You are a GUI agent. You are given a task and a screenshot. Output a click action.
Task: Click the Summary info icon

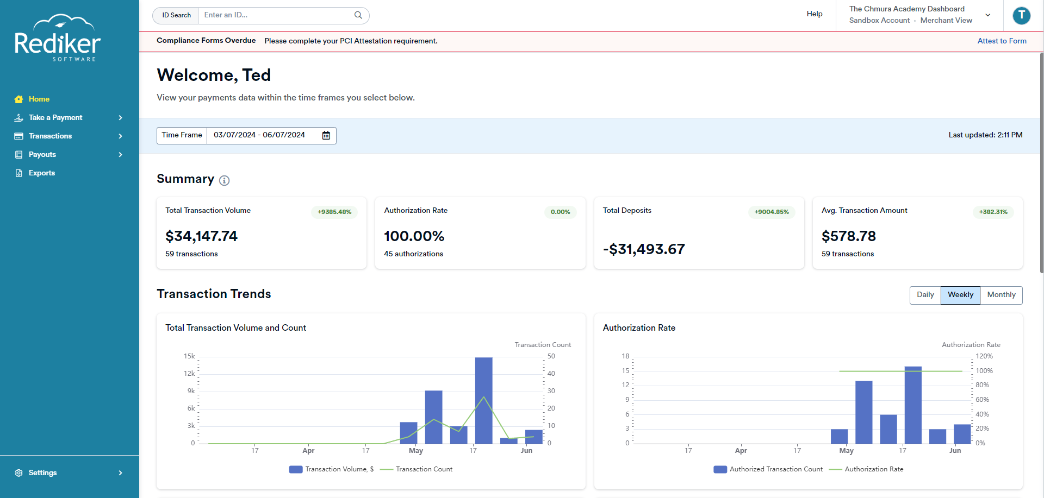point(224,180)
